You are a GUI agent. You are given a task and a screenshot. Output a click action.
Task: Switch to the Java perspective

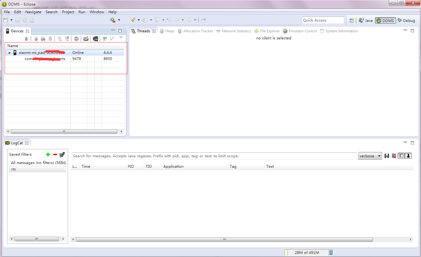366,20
